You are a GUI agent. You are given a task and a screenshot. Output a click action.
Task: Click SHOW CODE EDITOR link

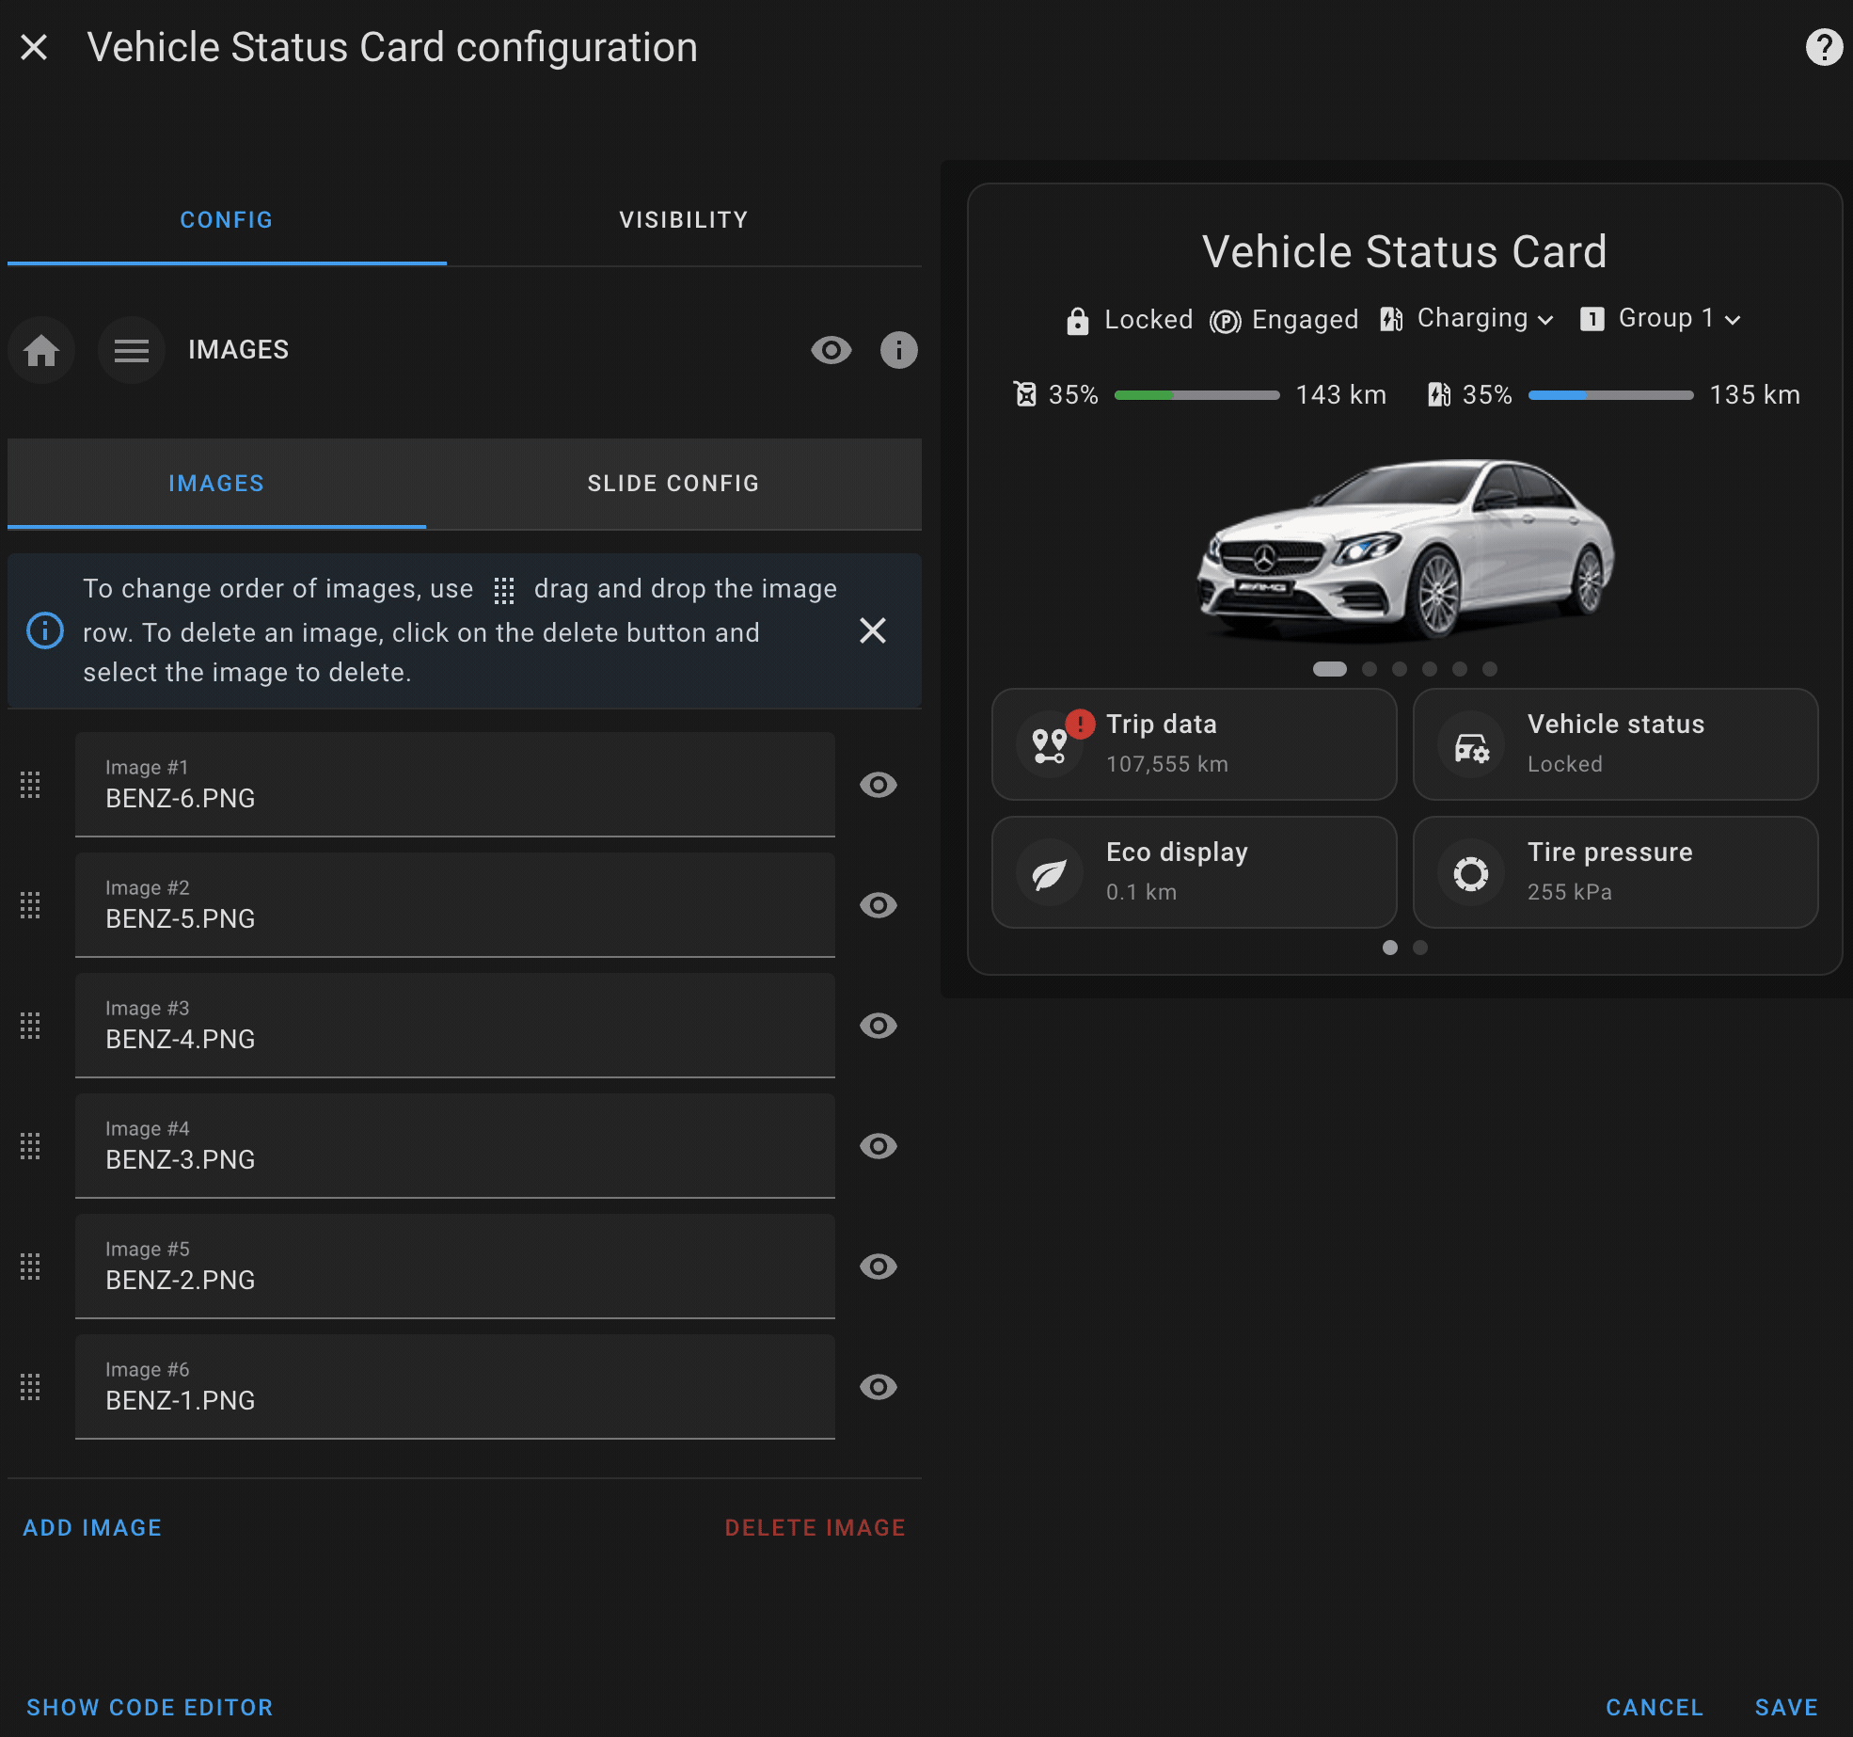pos(150,1707)
